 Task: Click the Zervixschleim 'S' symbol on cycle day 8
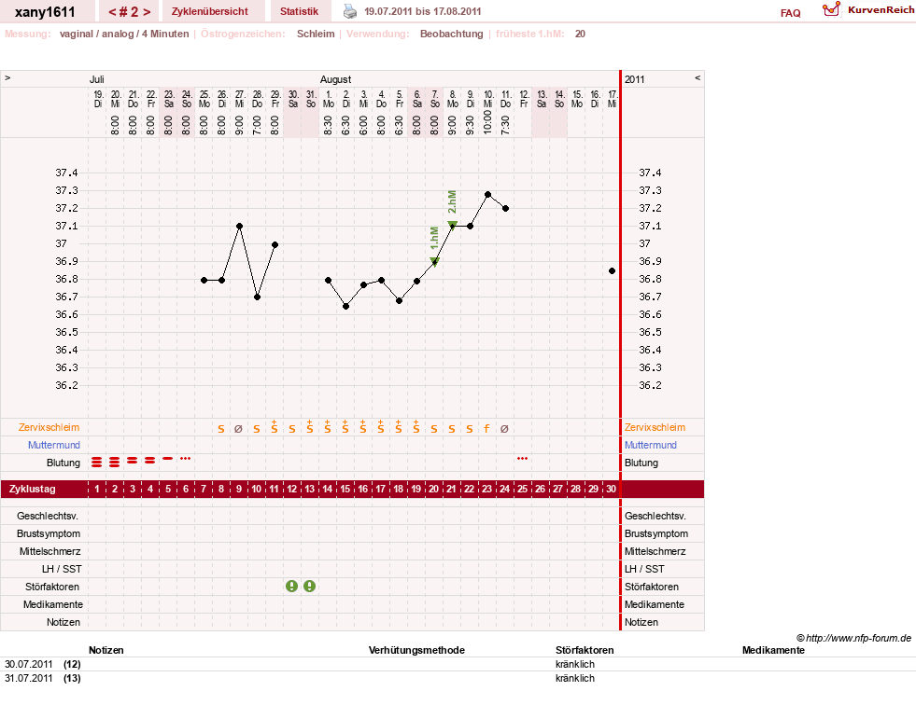click(x=220, y=429)
